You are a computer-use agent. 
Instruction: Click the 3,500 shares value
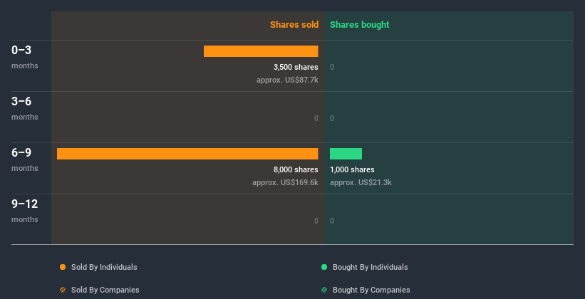coord(296,67)
